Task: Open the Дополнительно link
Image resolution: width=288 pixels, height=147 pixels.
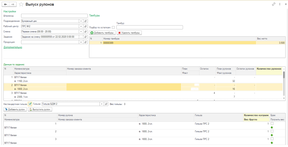Action: pyautogui.click(x=13, y=47)
